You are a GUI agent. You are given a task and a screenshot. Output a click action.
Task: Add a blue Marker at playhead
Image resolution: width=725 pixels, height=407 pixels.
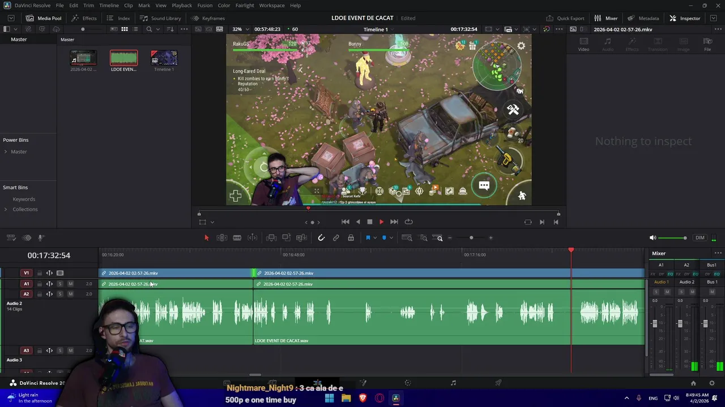[384, 238]
